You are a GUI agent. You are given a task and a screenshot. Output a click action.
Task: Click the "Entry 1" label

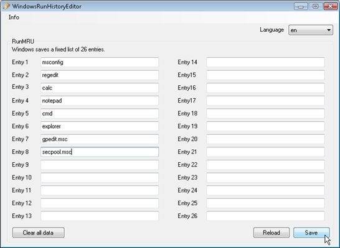pyautogui.click(x=20, y=62)
